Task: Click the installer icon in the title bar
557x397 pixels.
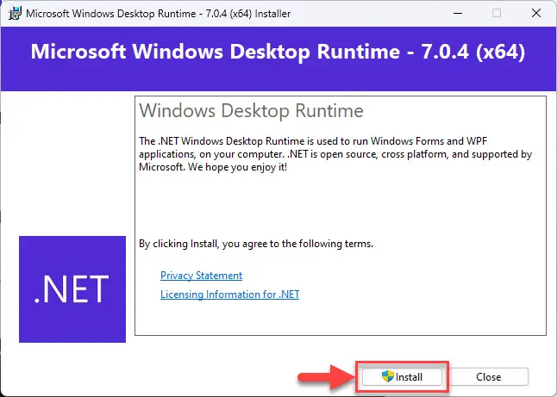Action: point(15,14)
